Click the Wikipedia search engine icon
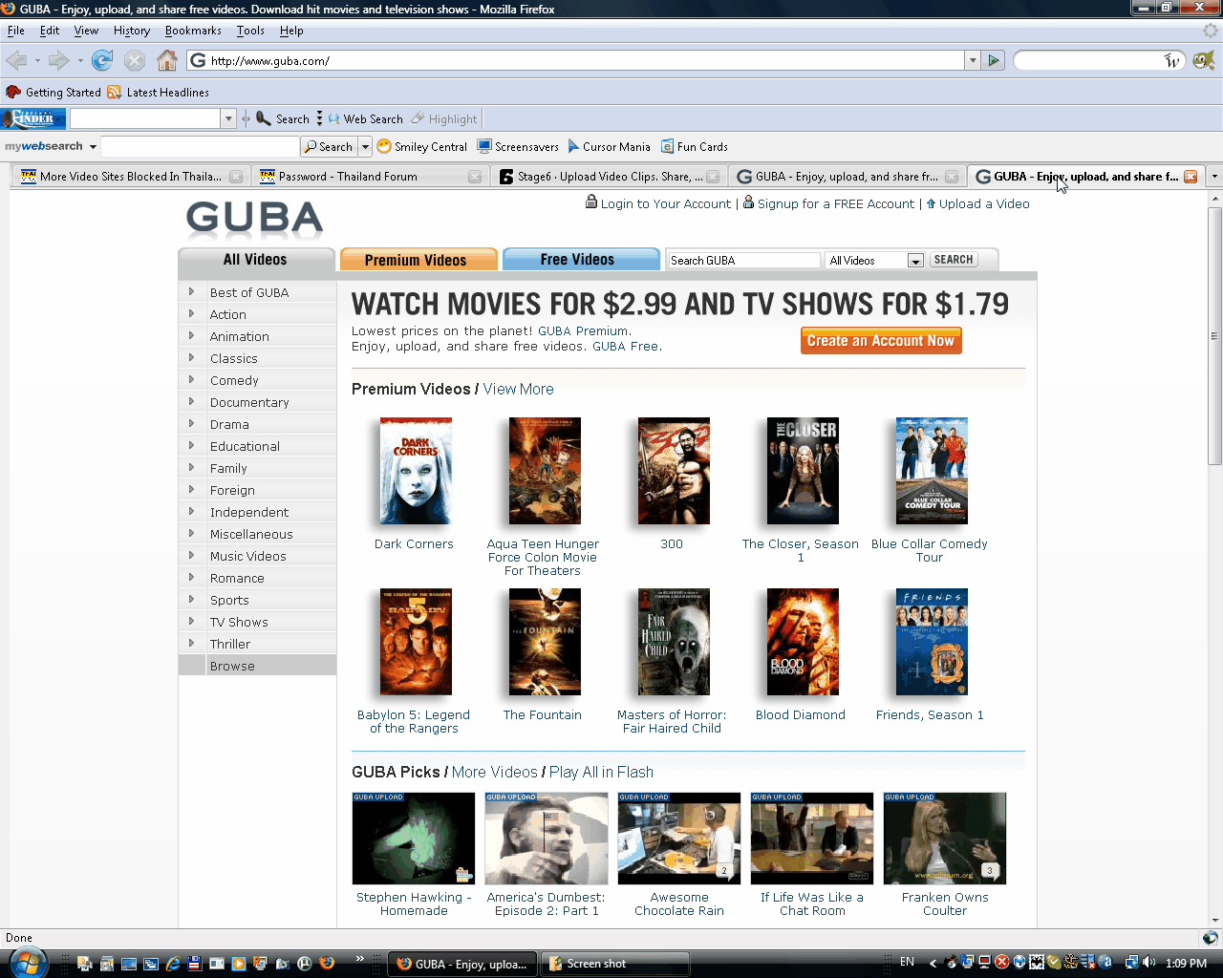 pyautogui.click(x=1172, y=60)
